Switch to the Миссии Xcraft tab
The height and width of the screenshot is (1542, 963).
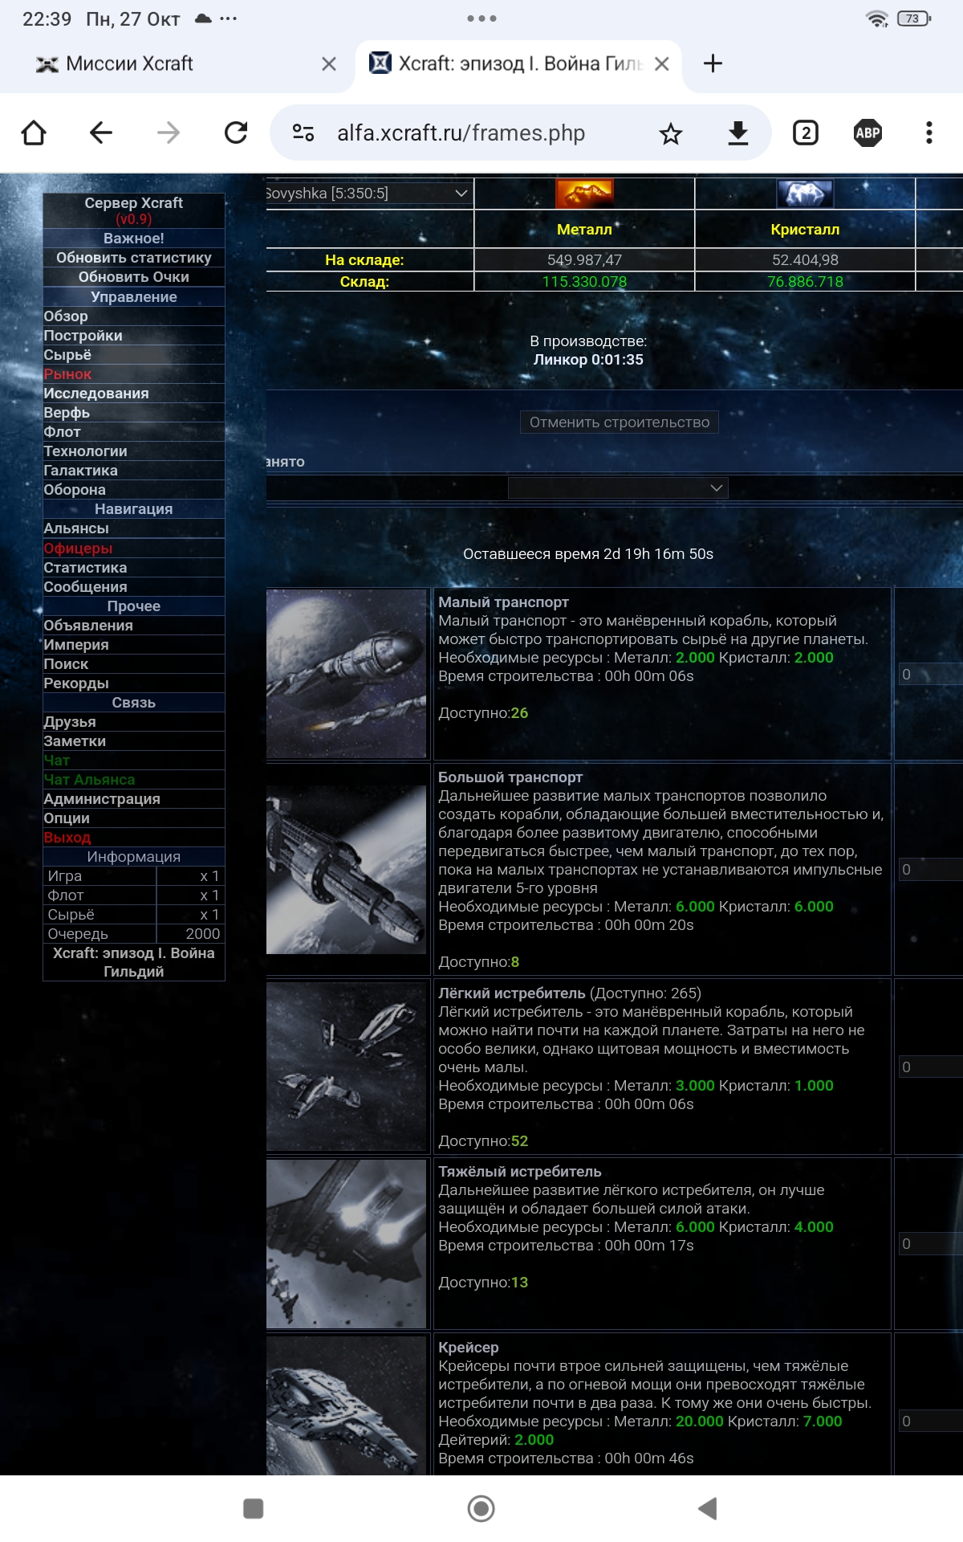[x=128, y=63]
